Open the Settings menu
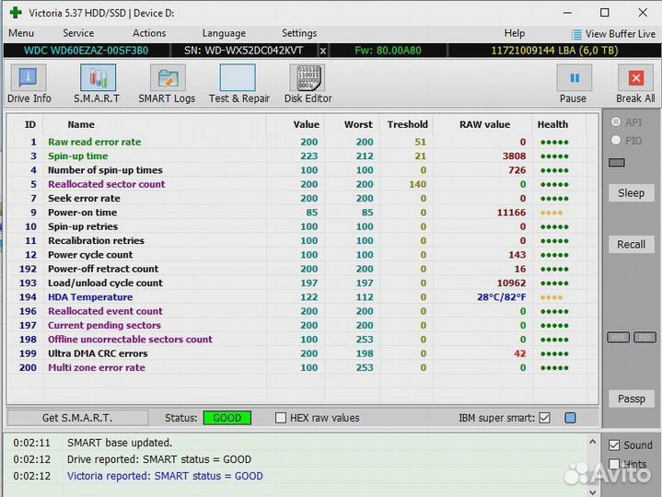This screenshot has width=662, height=497. [299, 33]
